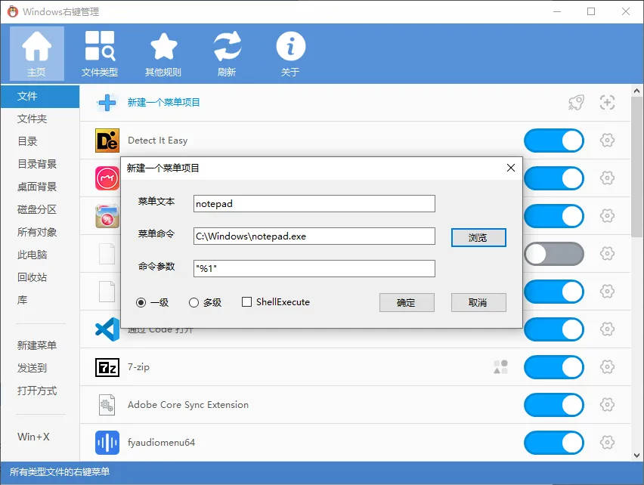Click the rocket icon in header row
This screenshot has width=644, height=485.
[x=576, y=103]
